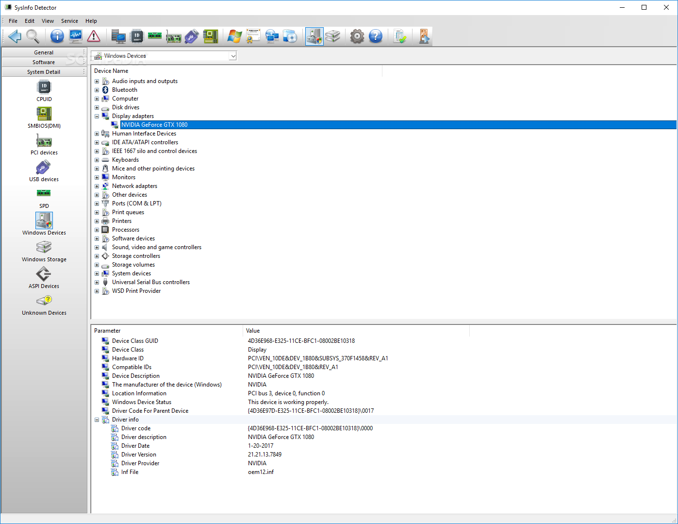Select the Keyboards tree item
Viewport: 678px width, 524px height.
click(125, 160)
